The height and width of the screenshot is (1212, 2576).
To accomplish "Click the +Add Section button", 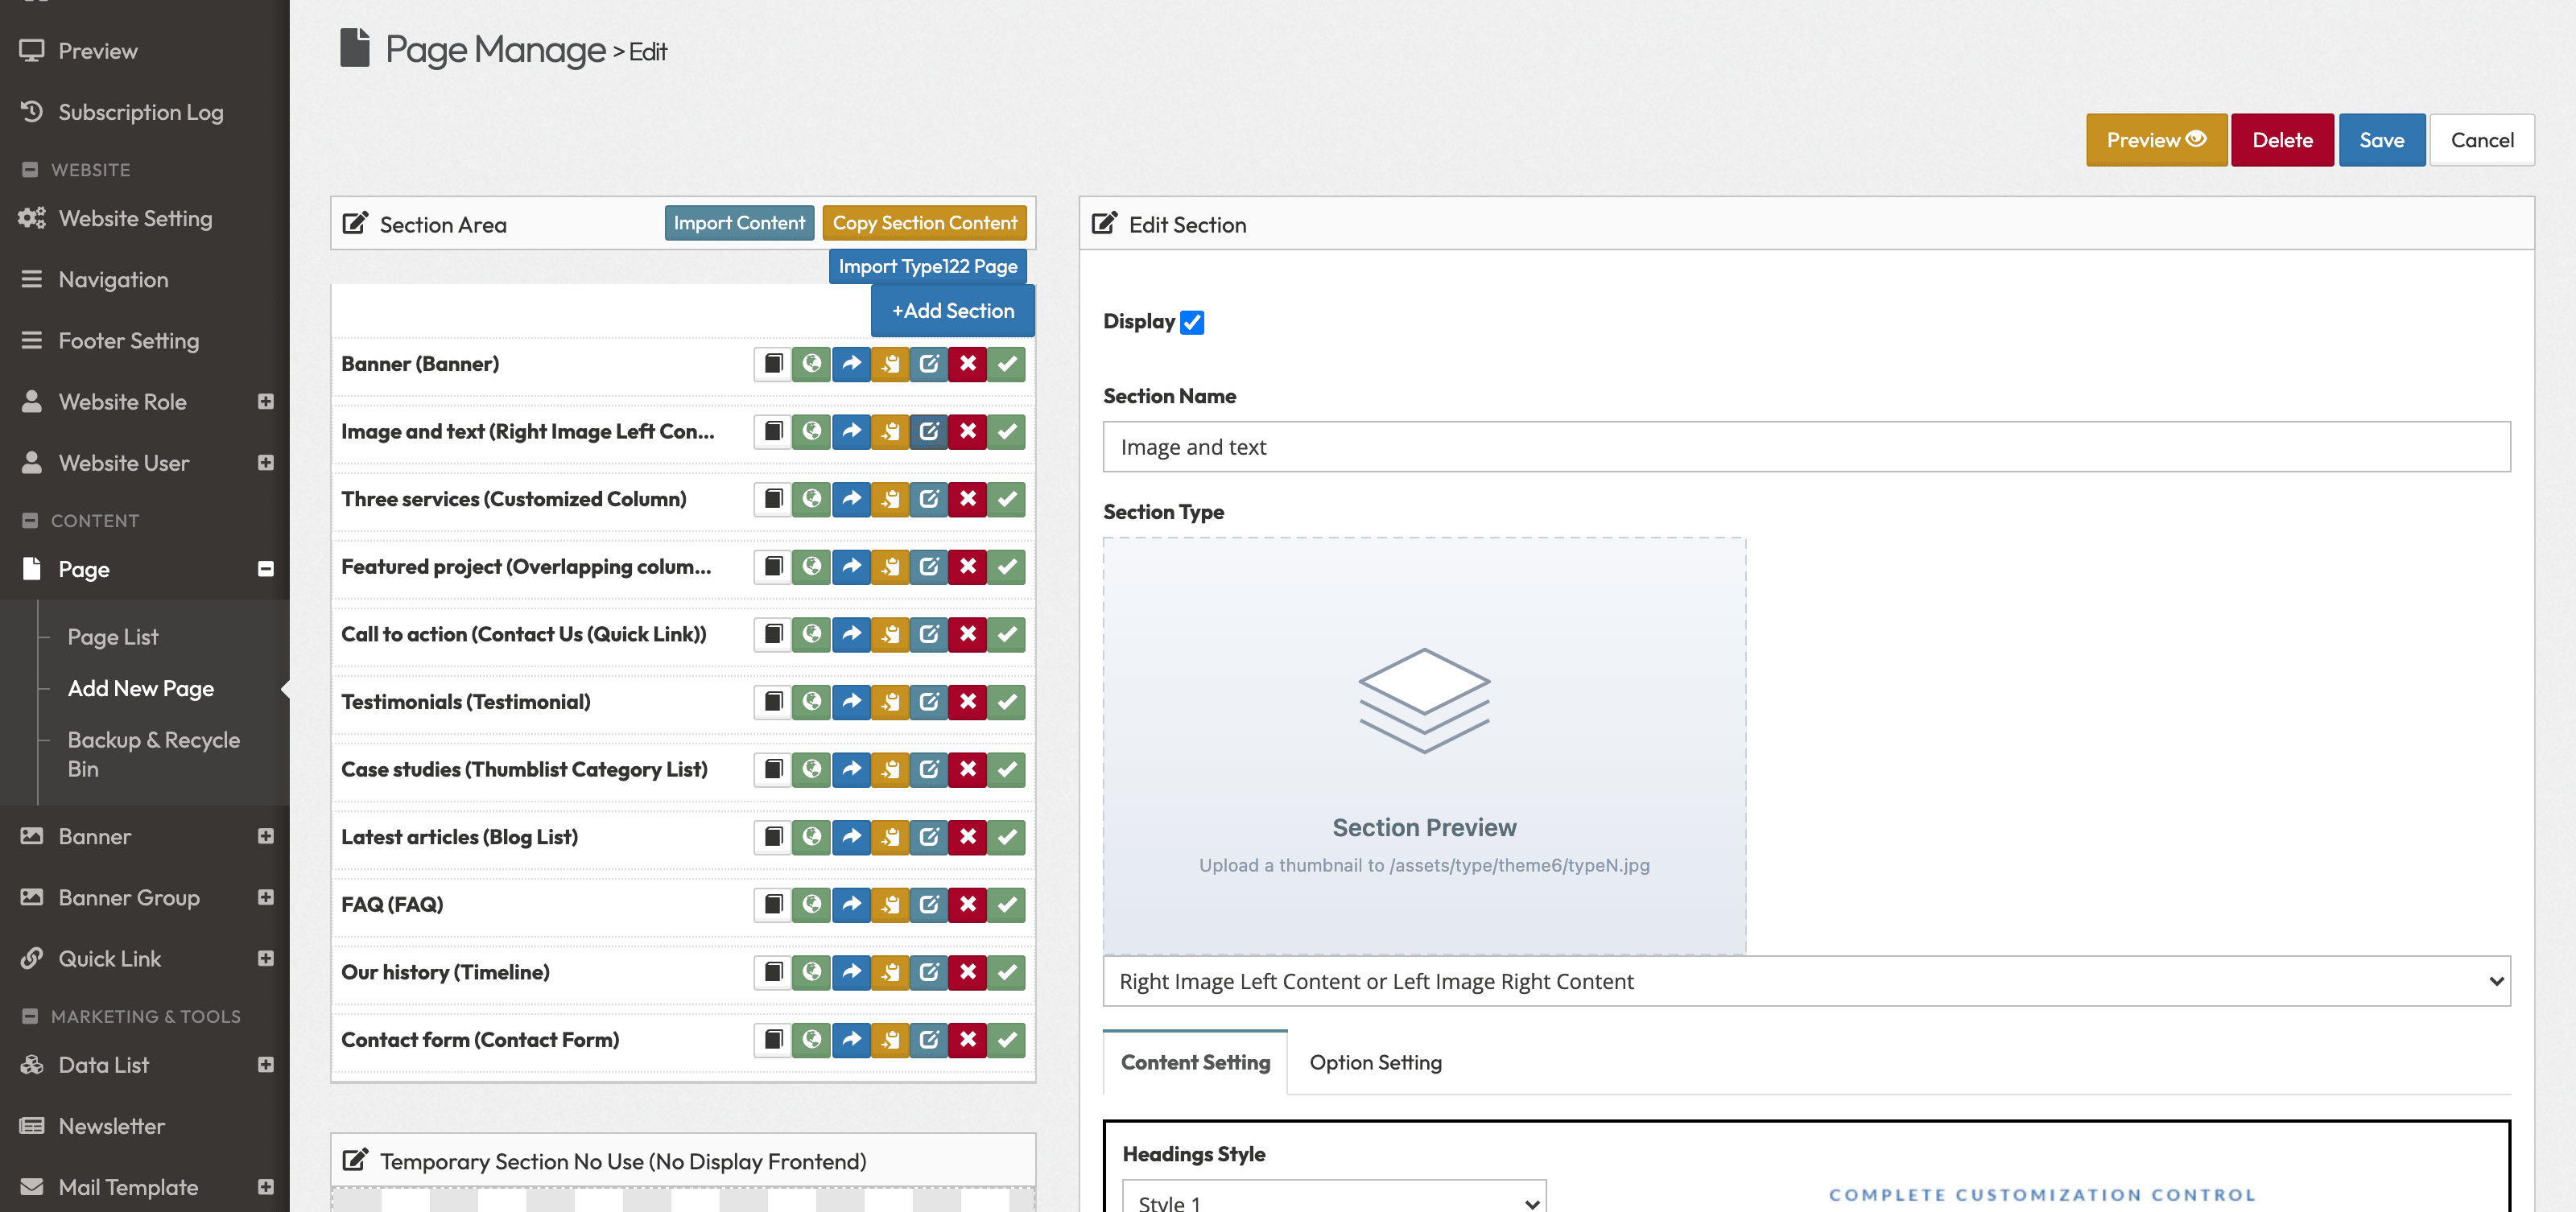I will (952, 311).
